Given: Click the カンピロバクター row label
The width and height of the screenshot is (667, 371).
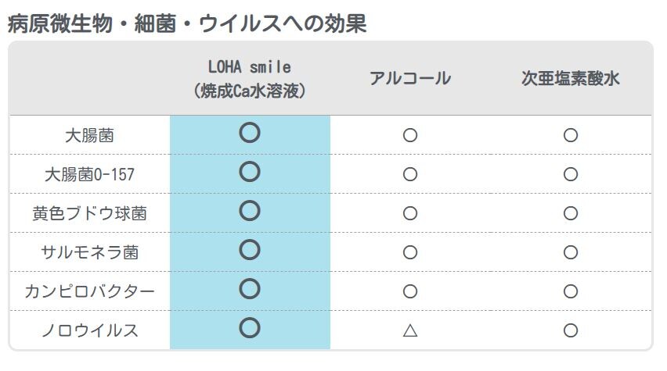Looking at the screenshot, I should click(89, 291).
